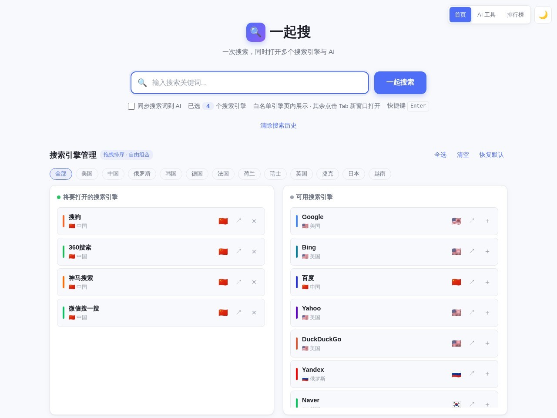The width and height of the screenshot is (557, 418).
Task: Filter engines by 荷兰
Action: [249, 174]
